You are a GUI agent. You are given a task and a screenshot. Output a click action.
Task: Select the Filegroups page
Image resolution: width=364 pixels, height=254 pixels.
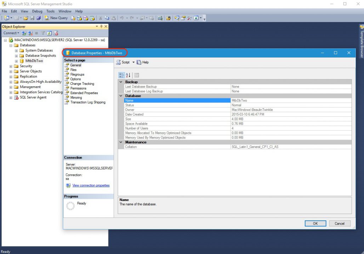[77, 74]
